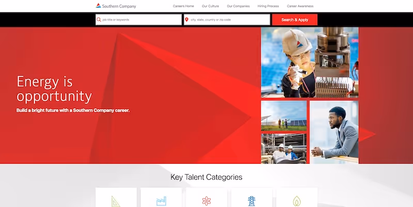This screenshot has width=413, height=207.
Task: Open the blue transmission tower category icon
Action: [x=251, y=201]
